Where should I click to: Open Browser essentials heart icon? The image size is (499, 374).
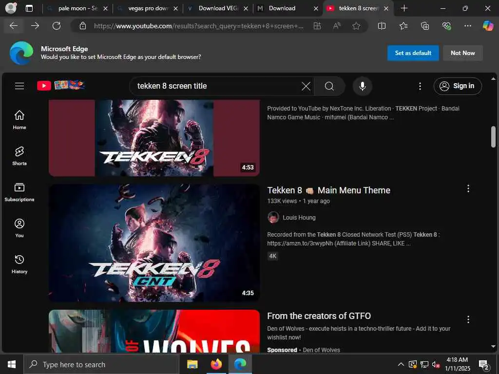point(446,26)
